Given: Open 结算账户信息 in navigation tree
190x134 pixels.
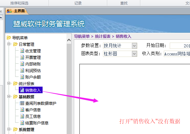Looking at the screenshot, I should (37, 123).
